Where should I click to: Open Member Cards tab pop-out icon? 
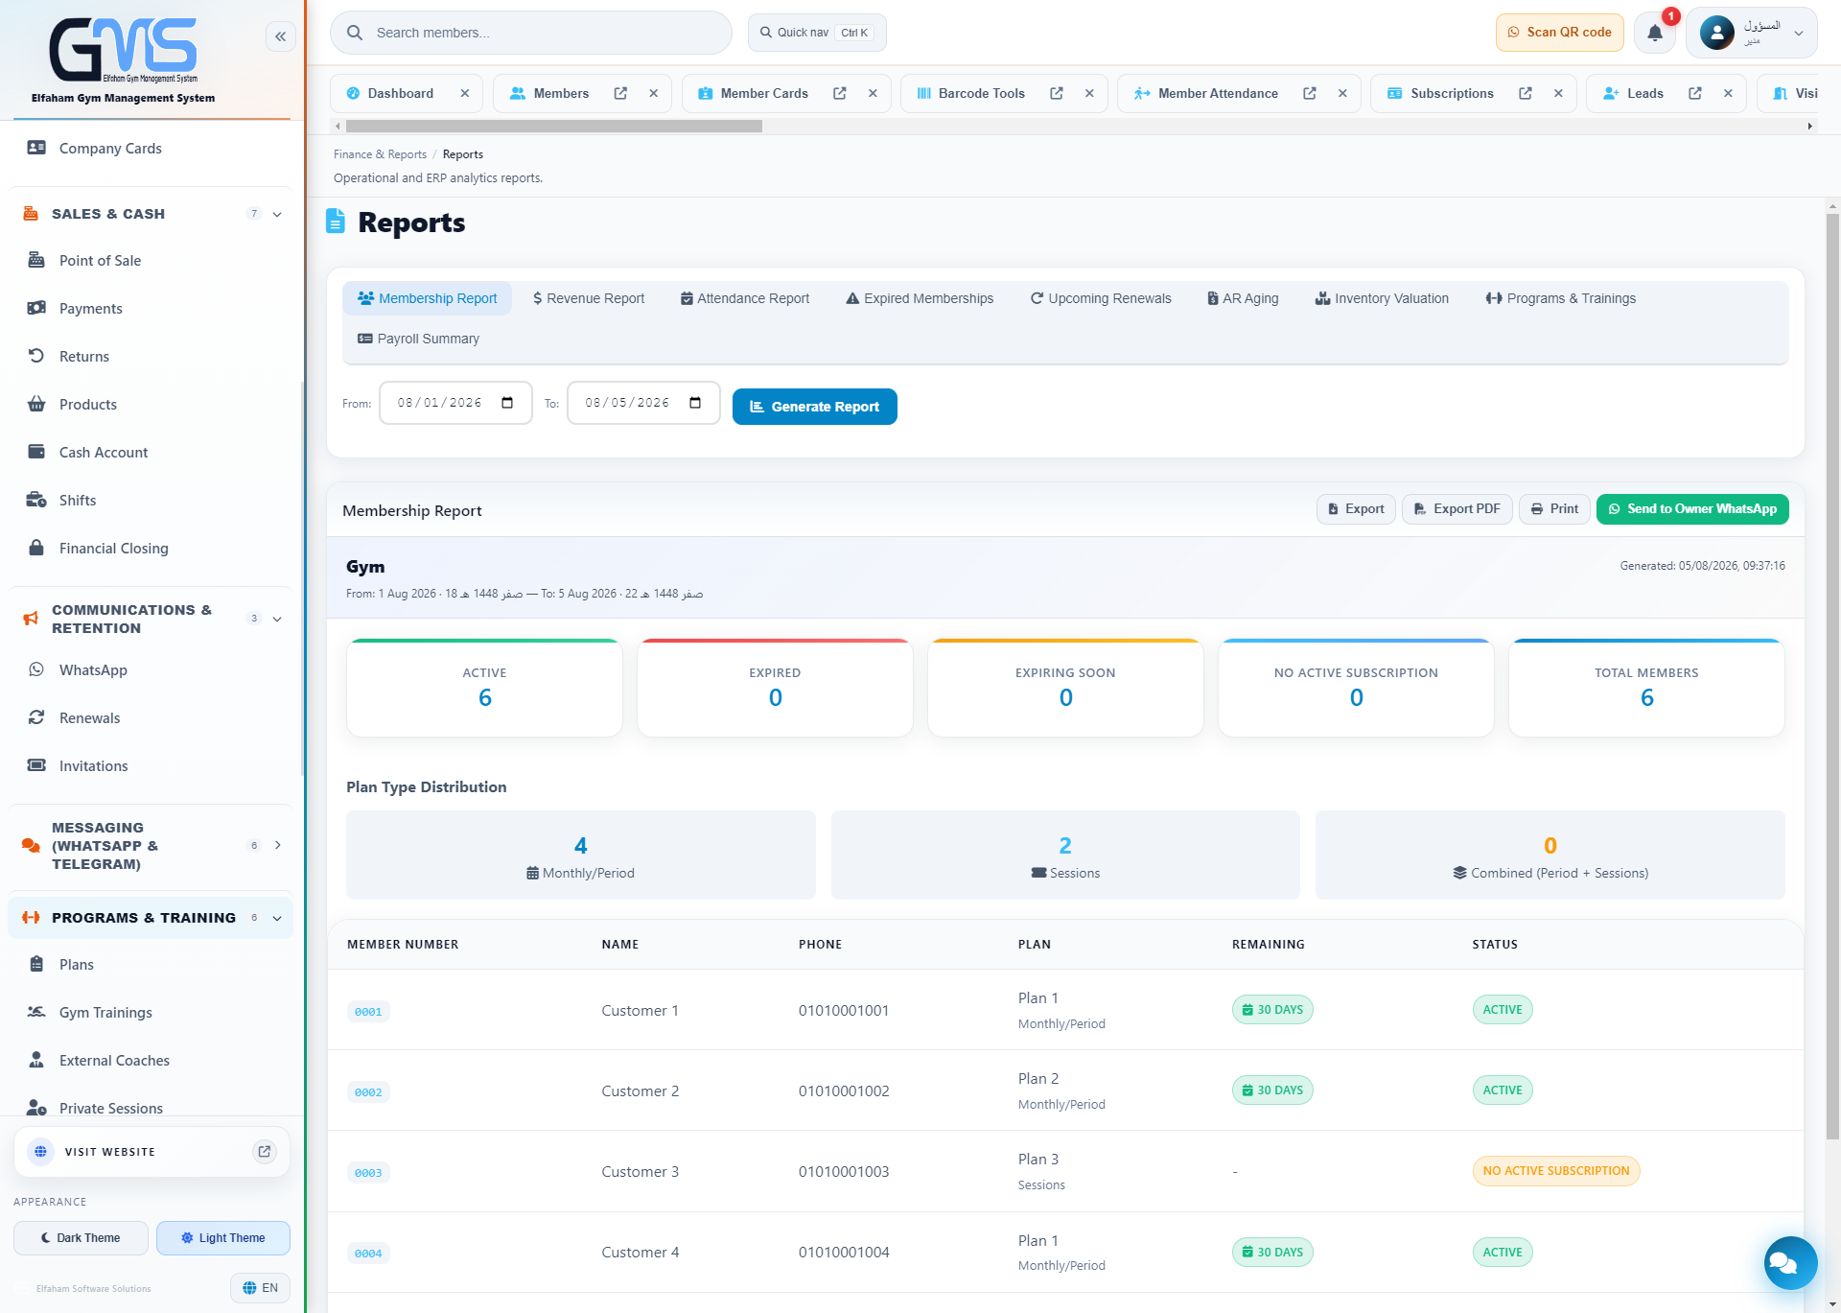[x=839, y=93]
